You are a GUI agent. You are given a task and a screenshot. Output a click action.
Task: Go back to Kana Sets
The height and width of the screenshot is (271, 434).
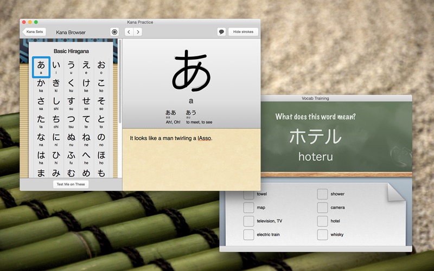click(34, 32)
